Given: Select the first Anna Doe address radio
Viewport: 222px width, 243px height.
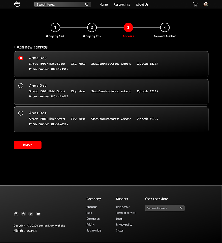Looking at the screenshot, I should tap(20, 58).
